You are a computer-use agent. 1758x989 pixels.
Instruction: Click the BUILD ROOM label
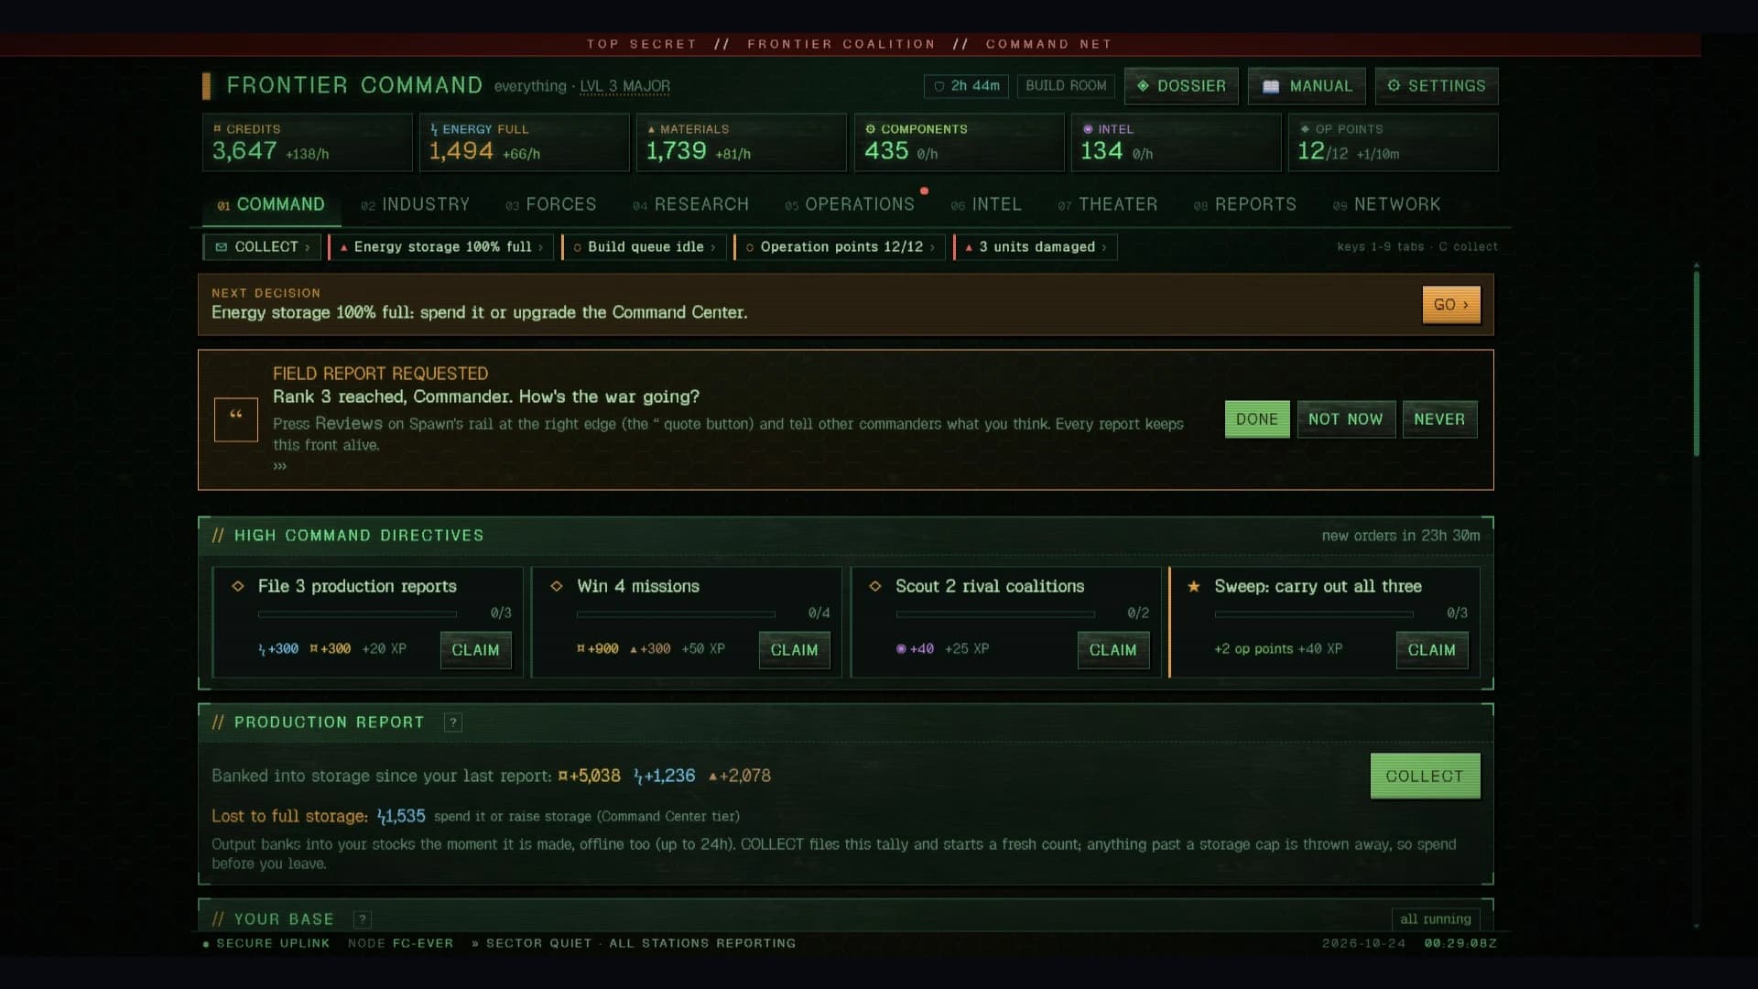coord(1066,86)
